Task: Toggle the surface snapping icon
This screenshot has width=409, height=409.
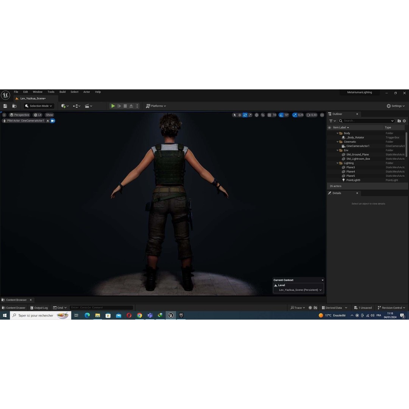Action: pyautogui.click(x=263, y=115)
